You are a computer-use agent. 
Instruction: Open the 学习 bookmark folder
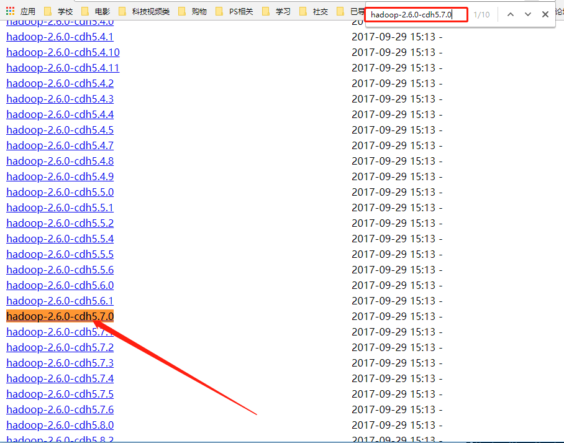pos(276,11)
